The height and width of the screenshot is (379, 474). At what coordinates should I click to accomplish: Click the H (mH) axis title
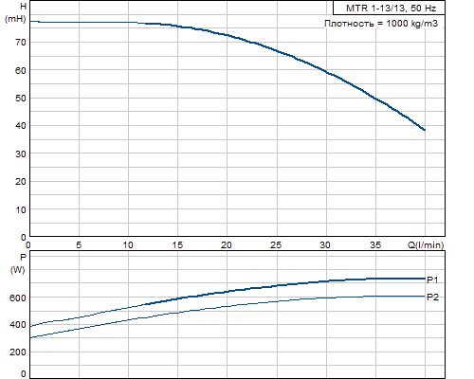(16, 12)
